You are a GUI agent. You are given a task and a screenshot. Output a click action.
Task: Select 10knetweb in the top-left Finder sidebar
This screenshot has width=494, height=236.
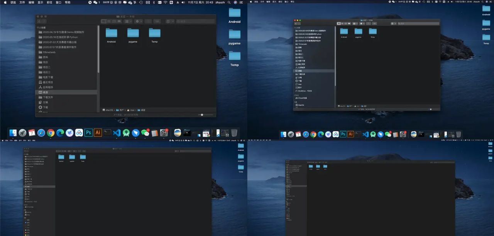pyautogui.click(x=49, y=52)
